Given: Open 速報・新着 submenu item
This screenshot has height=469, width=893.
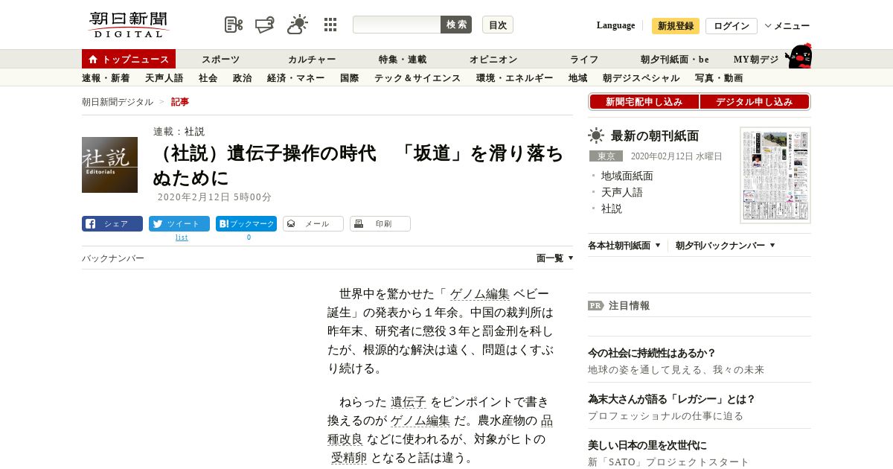Looking at the screenshot, I should [106, 78].
